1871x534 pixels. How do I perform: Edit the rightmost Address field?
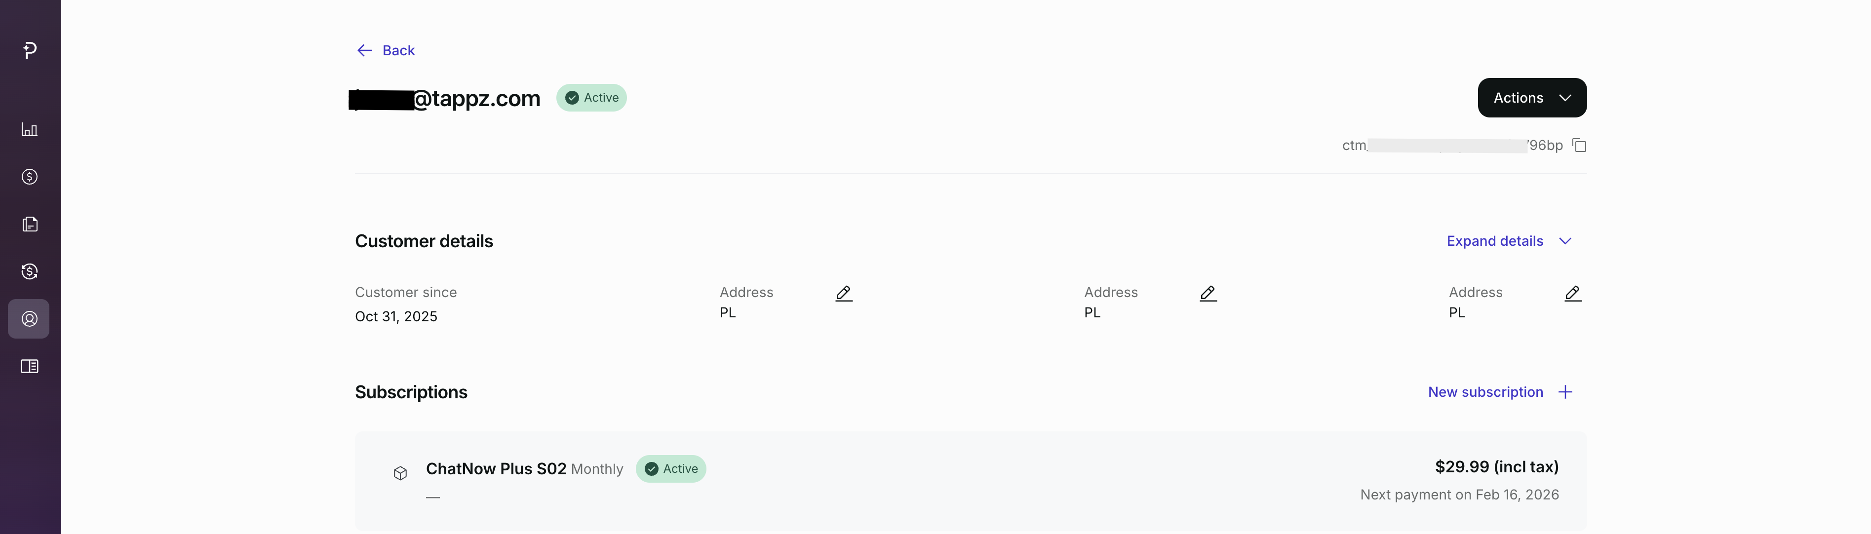(x=1572, y=294)
